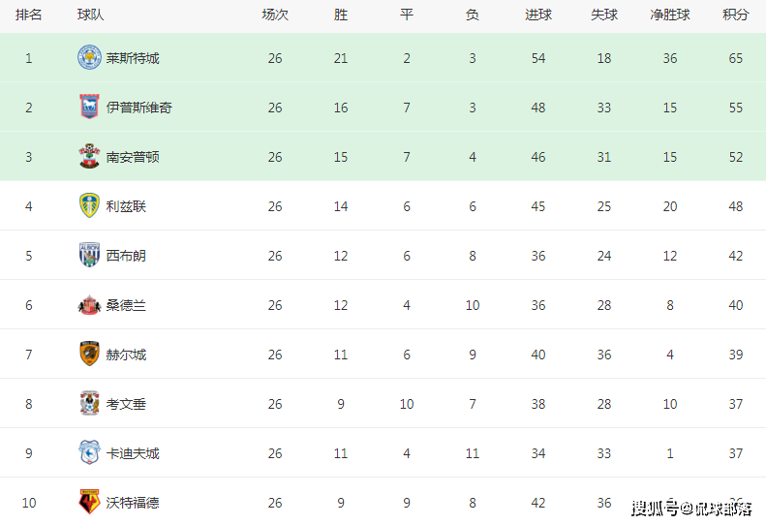Open the 莱斯特城 team link
The width and height of the screenshot is (766, 525).
[133, 58]
